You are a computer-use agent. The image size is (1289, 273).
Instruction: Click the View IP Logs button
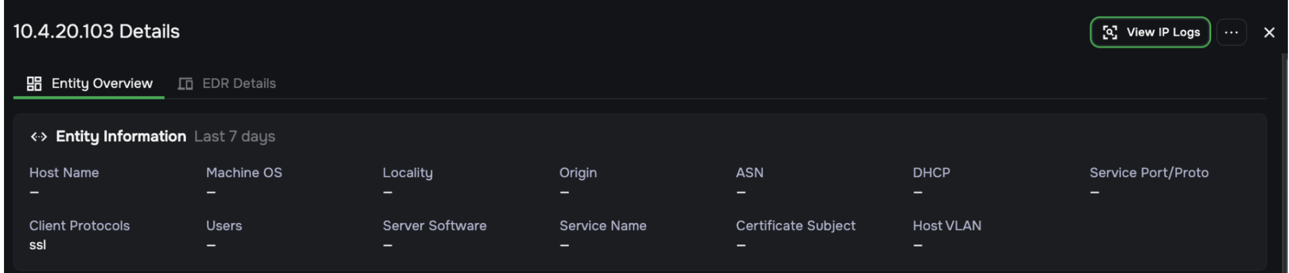(1150, 32)
